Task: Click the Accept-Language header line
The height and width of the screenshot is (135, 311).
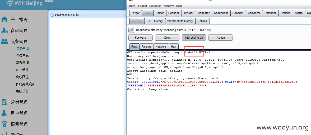Action: [175, 67]
